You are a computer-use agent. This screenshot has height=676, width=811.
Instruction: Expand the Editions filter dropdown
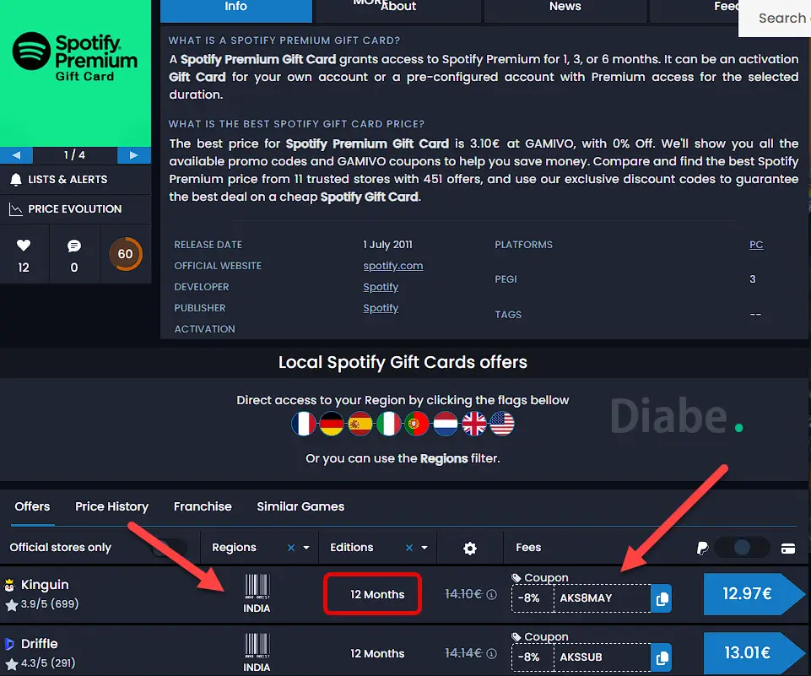pyautogui.click(x=424, y=548)
